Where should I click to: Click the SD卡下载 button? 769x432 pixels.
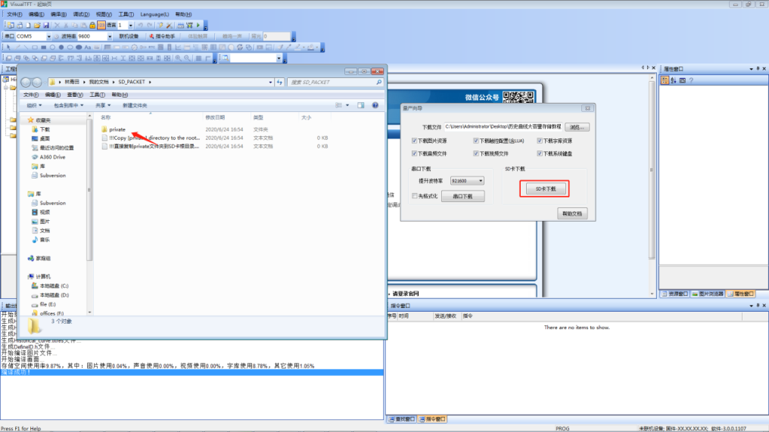tap(545, 188)
